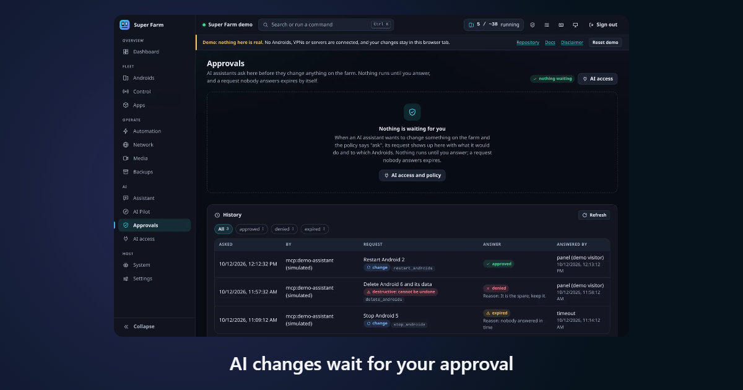This screenshot has width=743, height=390.
Task: Open the Approvals sidebar item
Action: (155, 225)
